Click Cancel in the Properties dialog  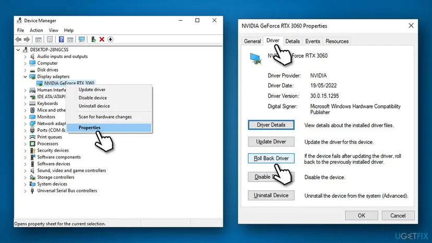398,215
